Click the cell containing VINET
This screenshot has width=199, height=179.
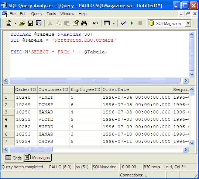pyautogui.click(x=53, y=97)
